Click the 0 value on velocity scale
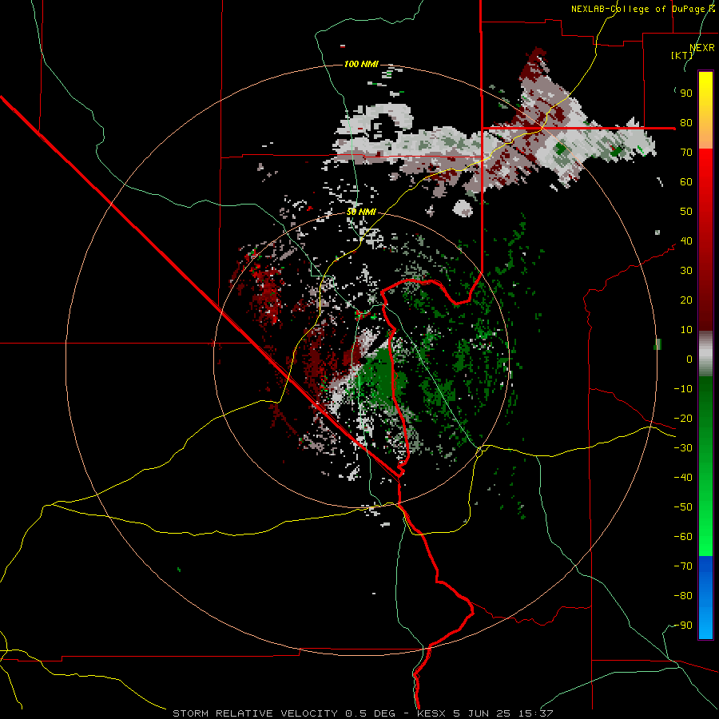The height and width of the screenshot is (719, 719). tap(689, 359)
